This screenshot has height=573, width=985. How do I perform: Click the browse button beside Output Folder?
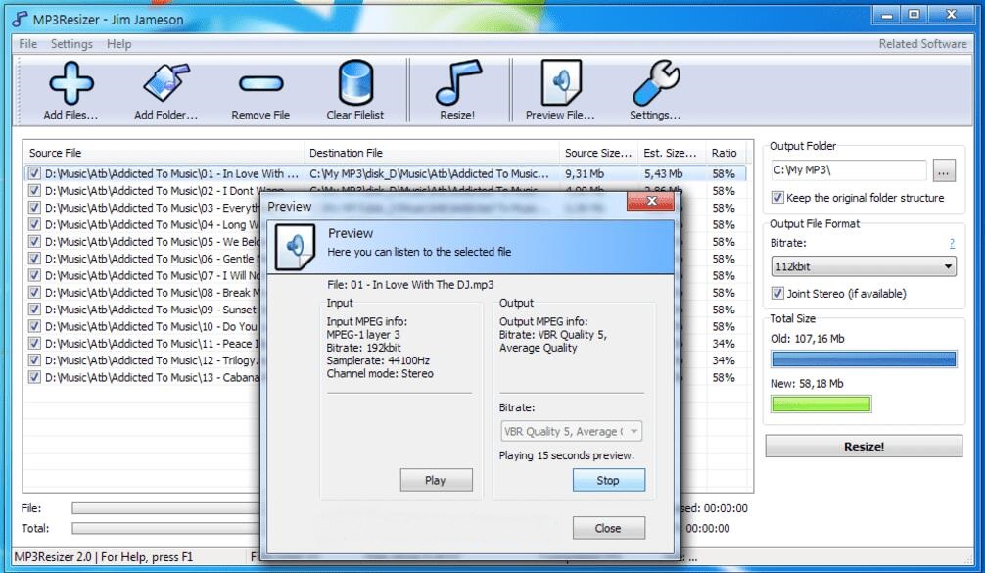click(x=943, y=171)
